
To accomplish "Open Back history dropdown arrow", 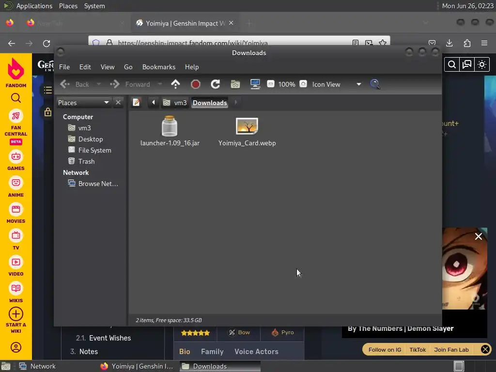I will (99, 84).
